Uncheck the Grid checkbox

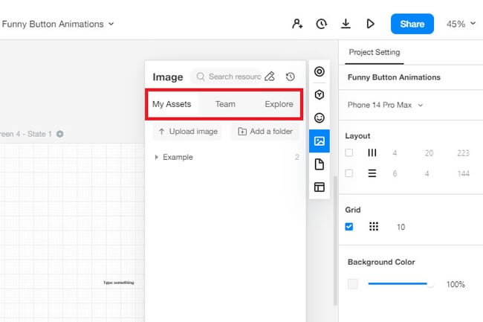[x=349, y=227]
